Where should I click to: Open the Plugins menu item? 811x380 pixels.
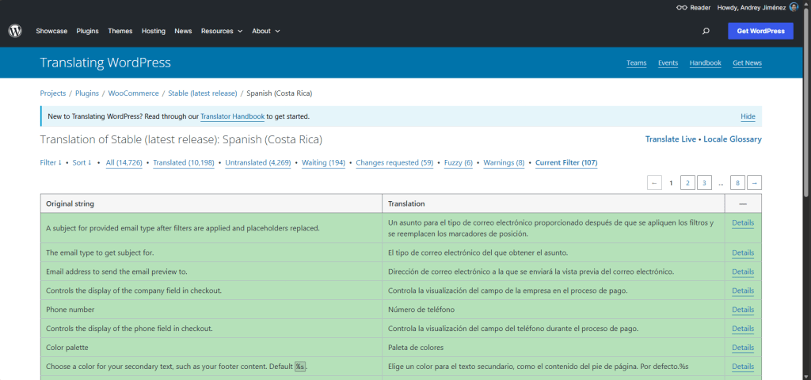click(x=87, y=31)
